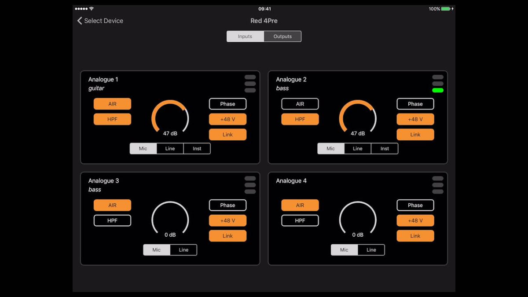Click the Analogue 1 level meter
This screenshot has height=297, width=528.
pyautogui.click(x=250, y=84)
